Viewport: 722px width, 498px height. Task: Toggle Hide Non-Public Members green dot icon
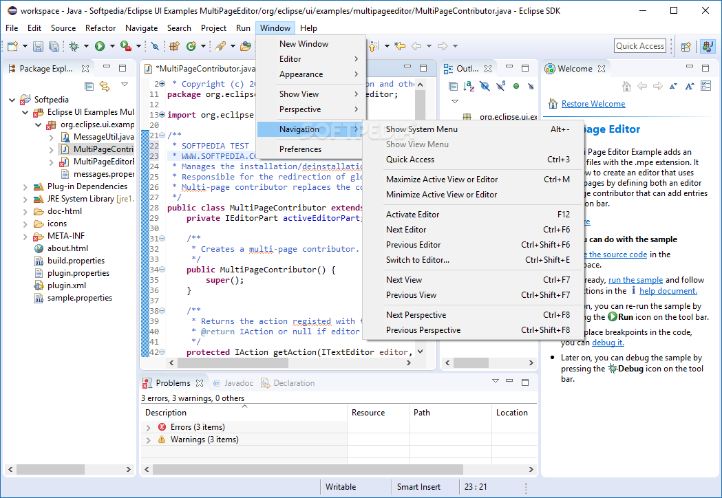point(516,86)
